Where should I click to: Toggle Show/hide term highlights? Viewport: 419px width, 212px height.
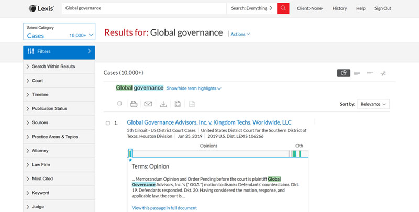tap(193, 88)
